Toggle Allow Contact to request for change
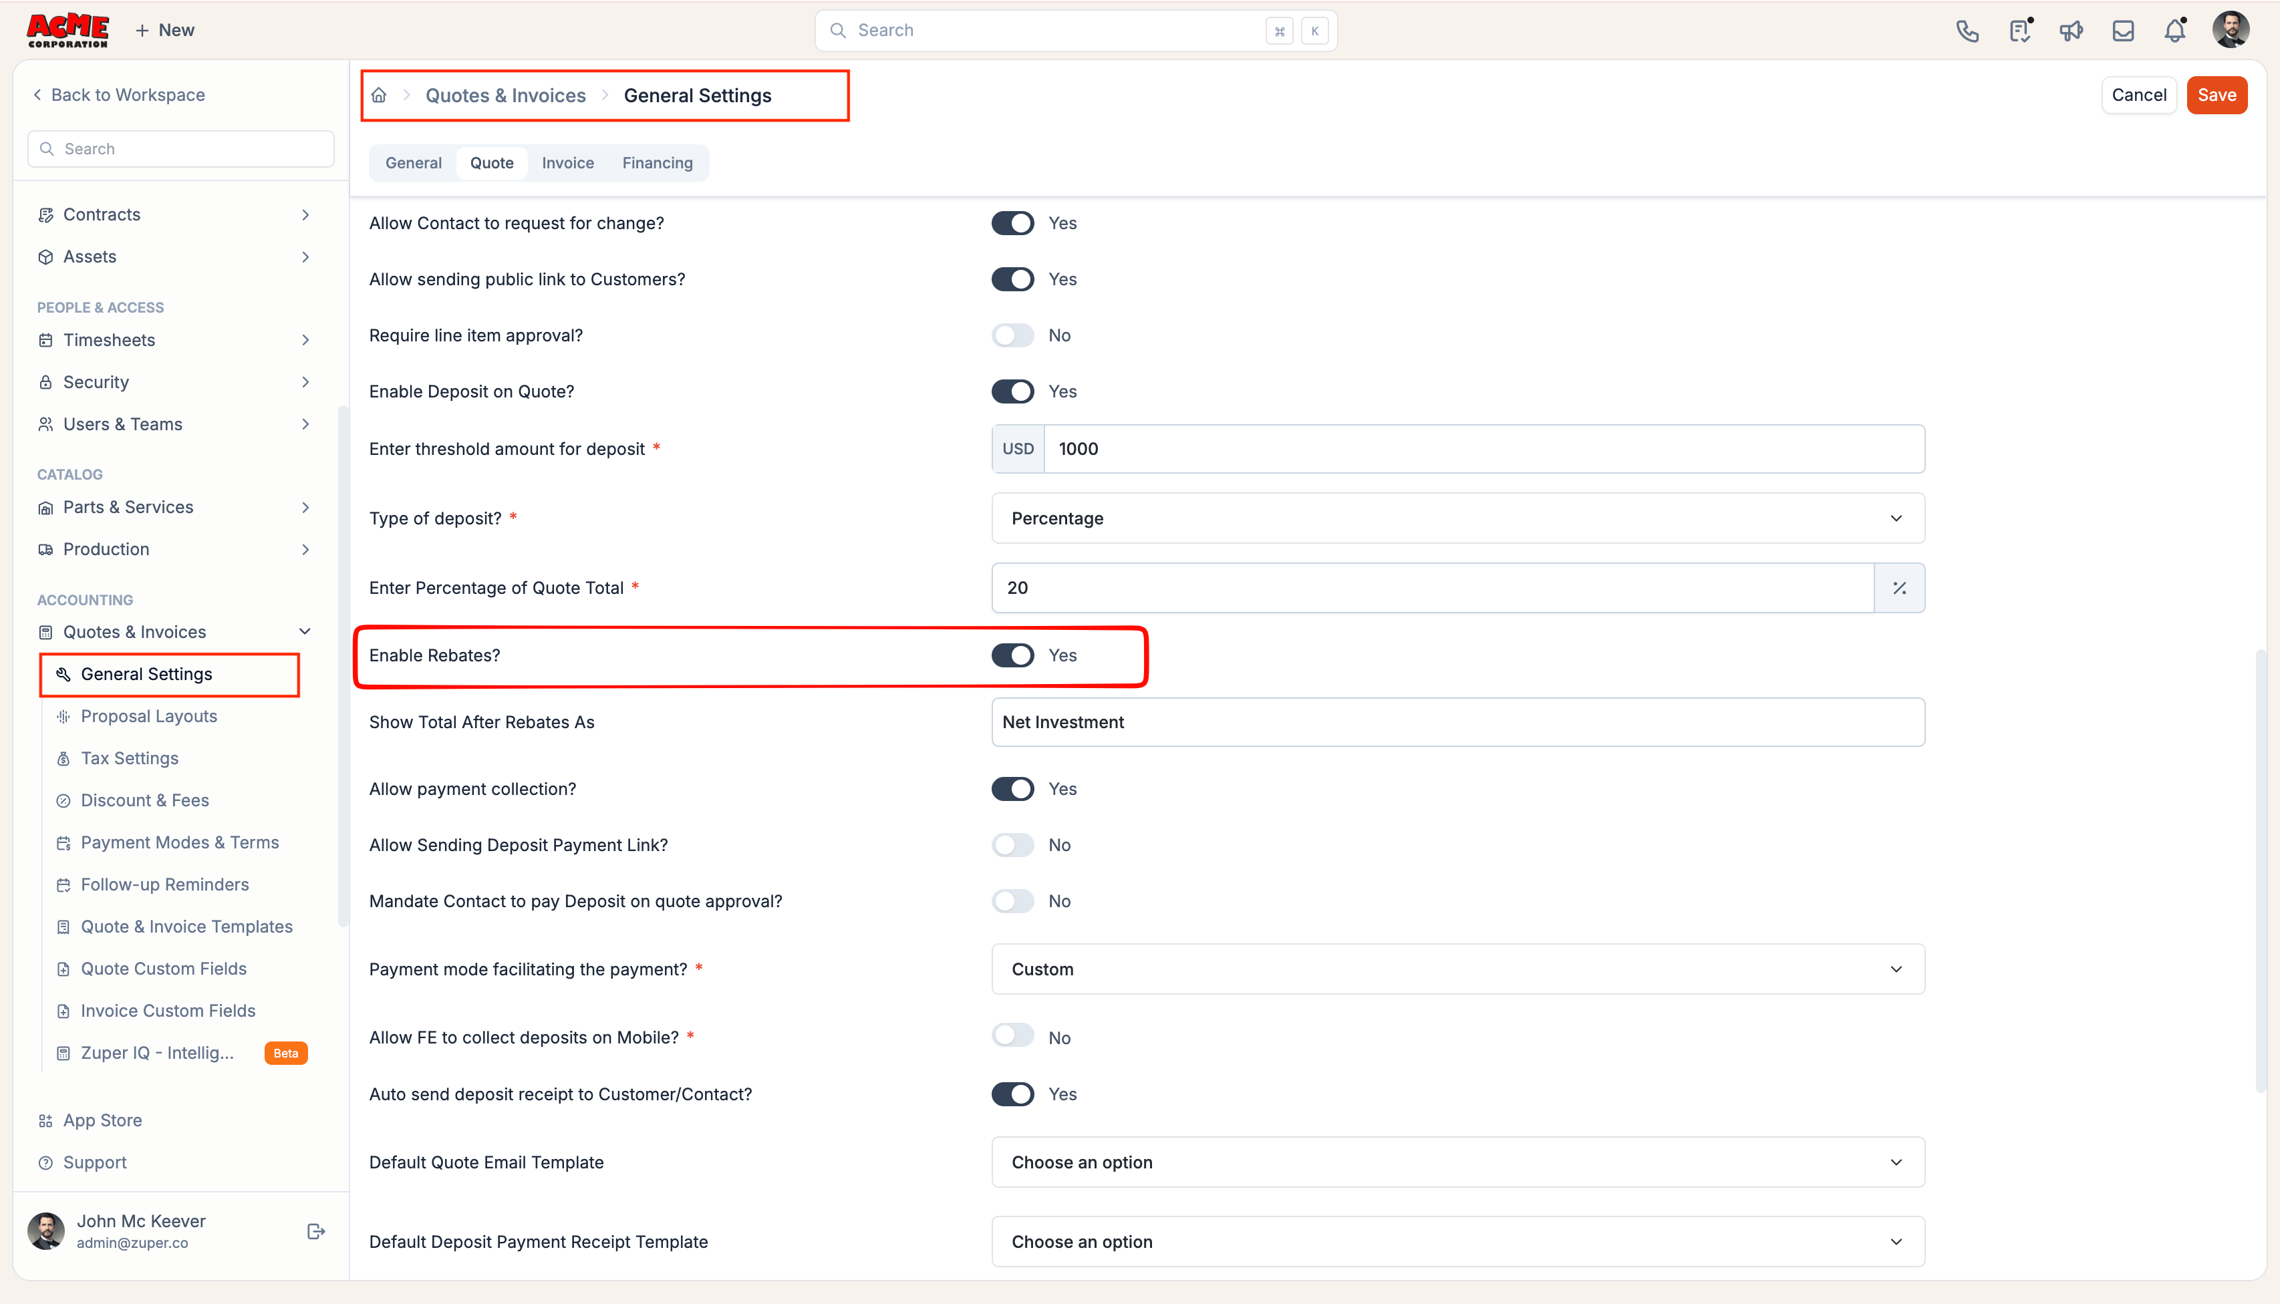This screenshot has height=1304, width=2280. [x=1012, y=223]
